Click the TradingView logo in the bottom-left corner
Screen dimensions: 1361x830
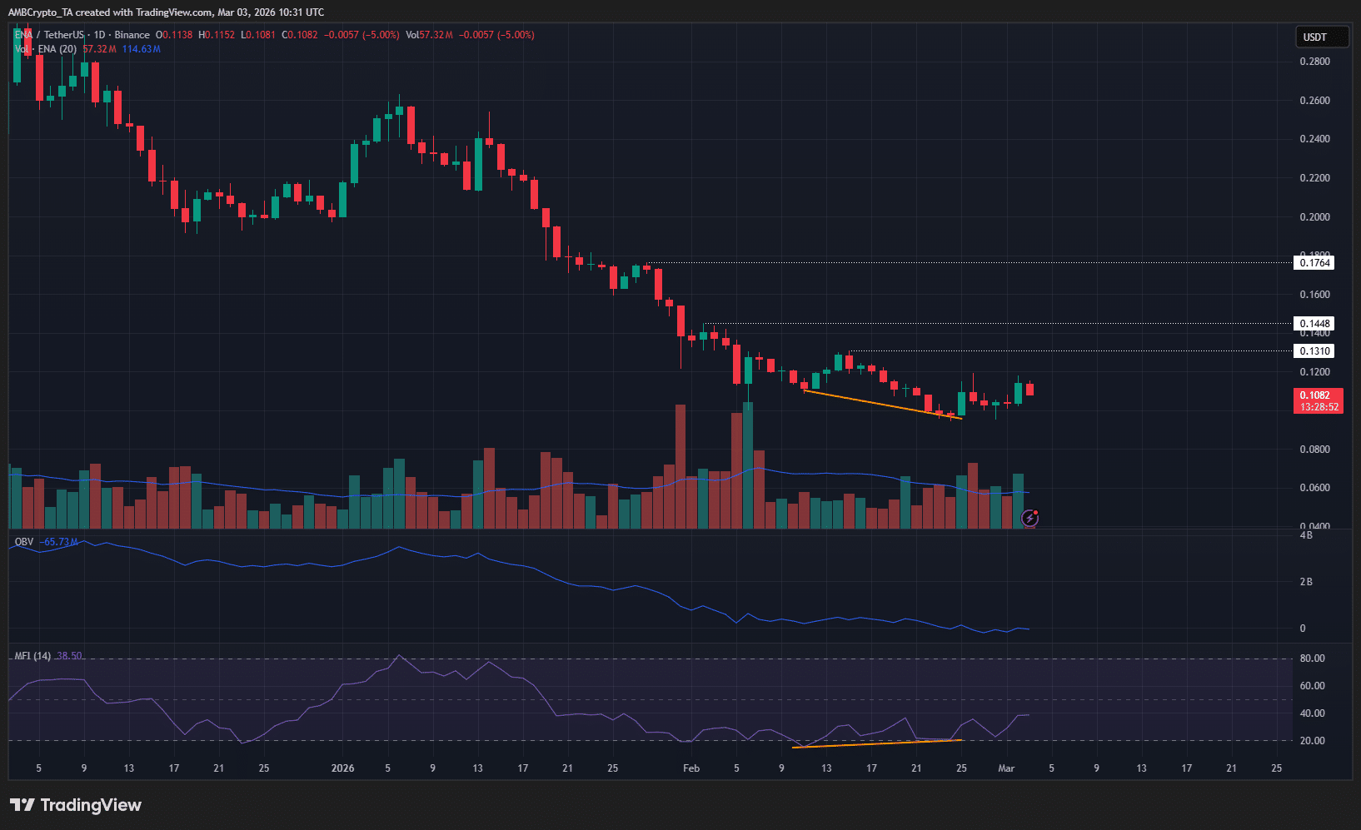coord(75,805)
